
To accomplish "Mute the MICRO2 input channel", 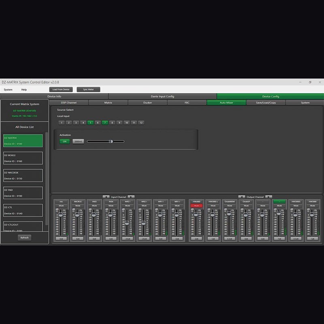I will coord(78,206).
